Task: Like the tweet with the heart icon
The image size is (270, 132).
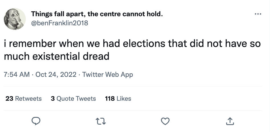Action: [x=165, y=121]
